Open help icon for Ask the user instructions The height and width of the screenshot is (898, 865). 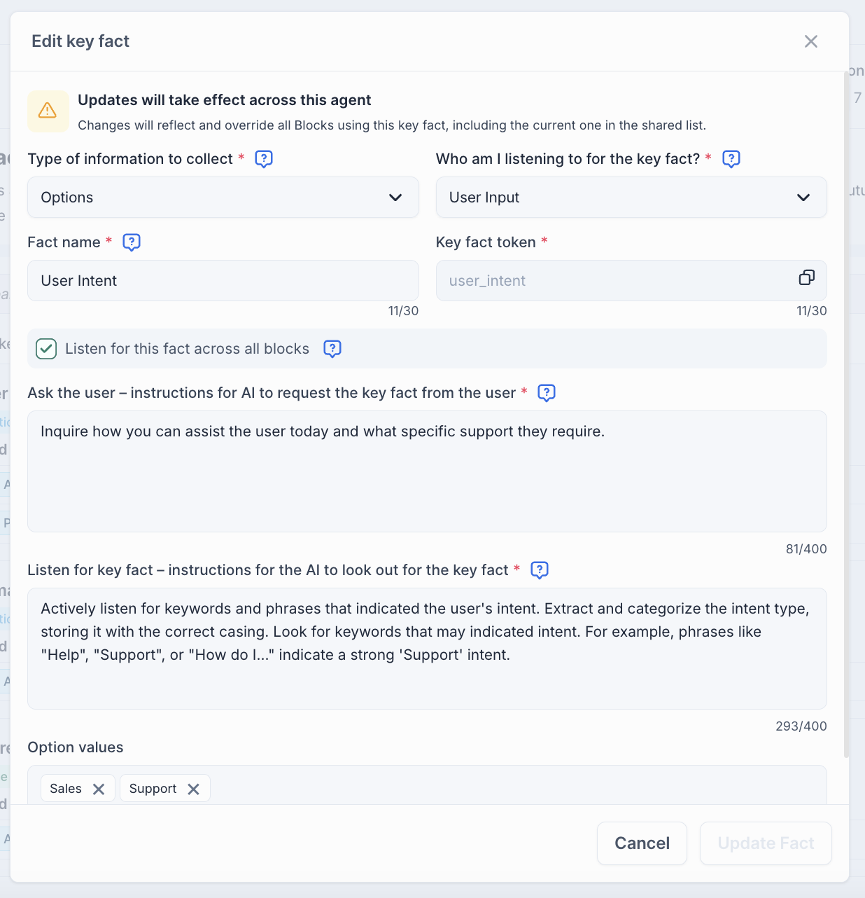tap(547, 393)
